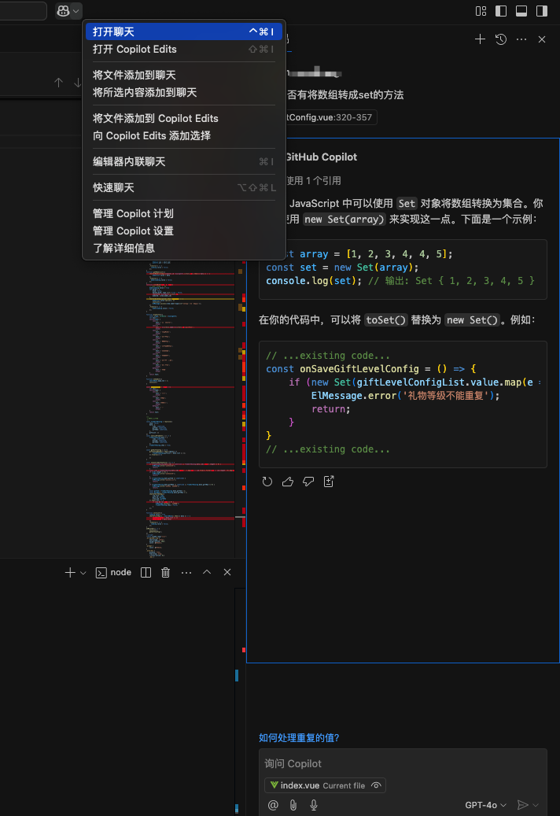Click the new Set(array) inline code
560x816 pixels.
344,219
